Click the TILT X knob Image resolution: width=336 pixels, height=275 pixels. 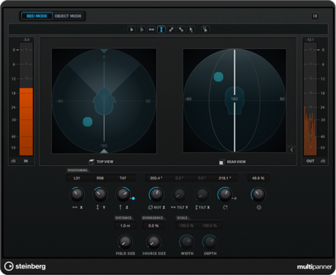click(202, 195)
